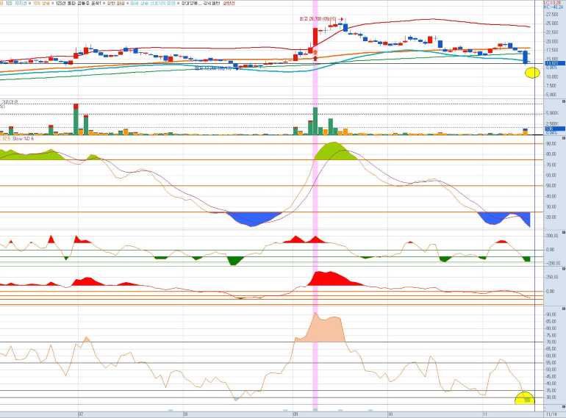This screenshot has width=566, height=418.
Task: Select the red '상한선' legend label
Action: click(x=229, y=3)
